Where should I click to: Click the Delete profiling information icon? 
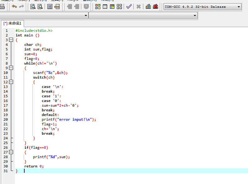click(x=155, y=7)
